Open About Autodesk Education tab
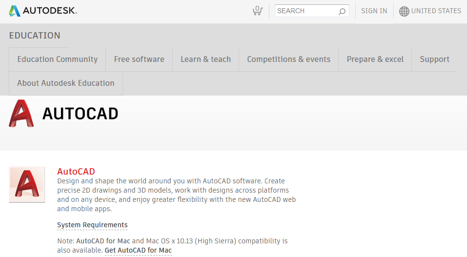This screenshot has width=467, height=257. (66, 83)
